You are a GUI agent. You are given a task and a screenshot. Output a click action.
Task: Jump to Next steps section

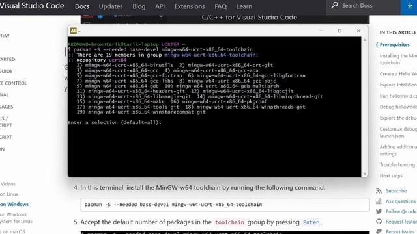coord(391,175)
